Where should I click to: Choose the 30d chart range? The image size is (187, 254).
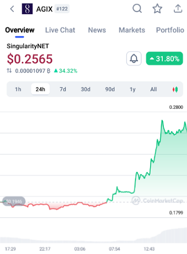pos(85,89)
